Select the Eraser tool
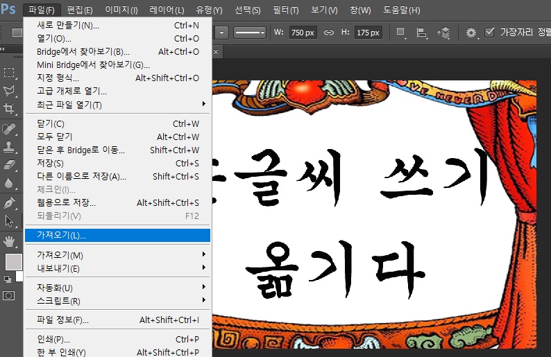 pos(9,164)
